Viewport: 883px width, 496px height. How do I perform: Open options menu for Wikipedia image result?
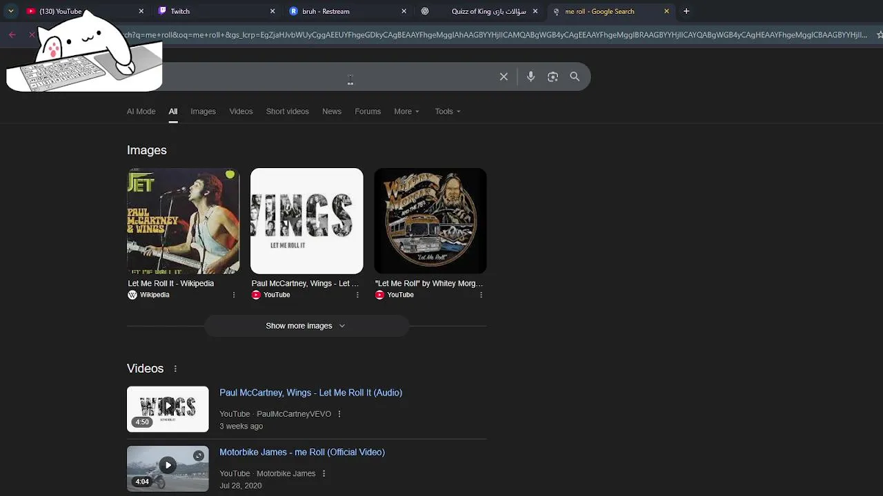[234, 295]
